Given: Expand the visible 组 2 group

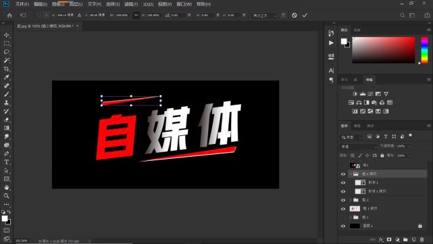Looking at the screenshot, I should point(351,200).
